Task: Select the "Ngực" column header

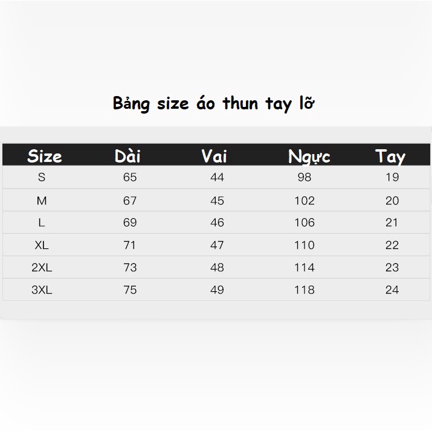Action: 309,157
